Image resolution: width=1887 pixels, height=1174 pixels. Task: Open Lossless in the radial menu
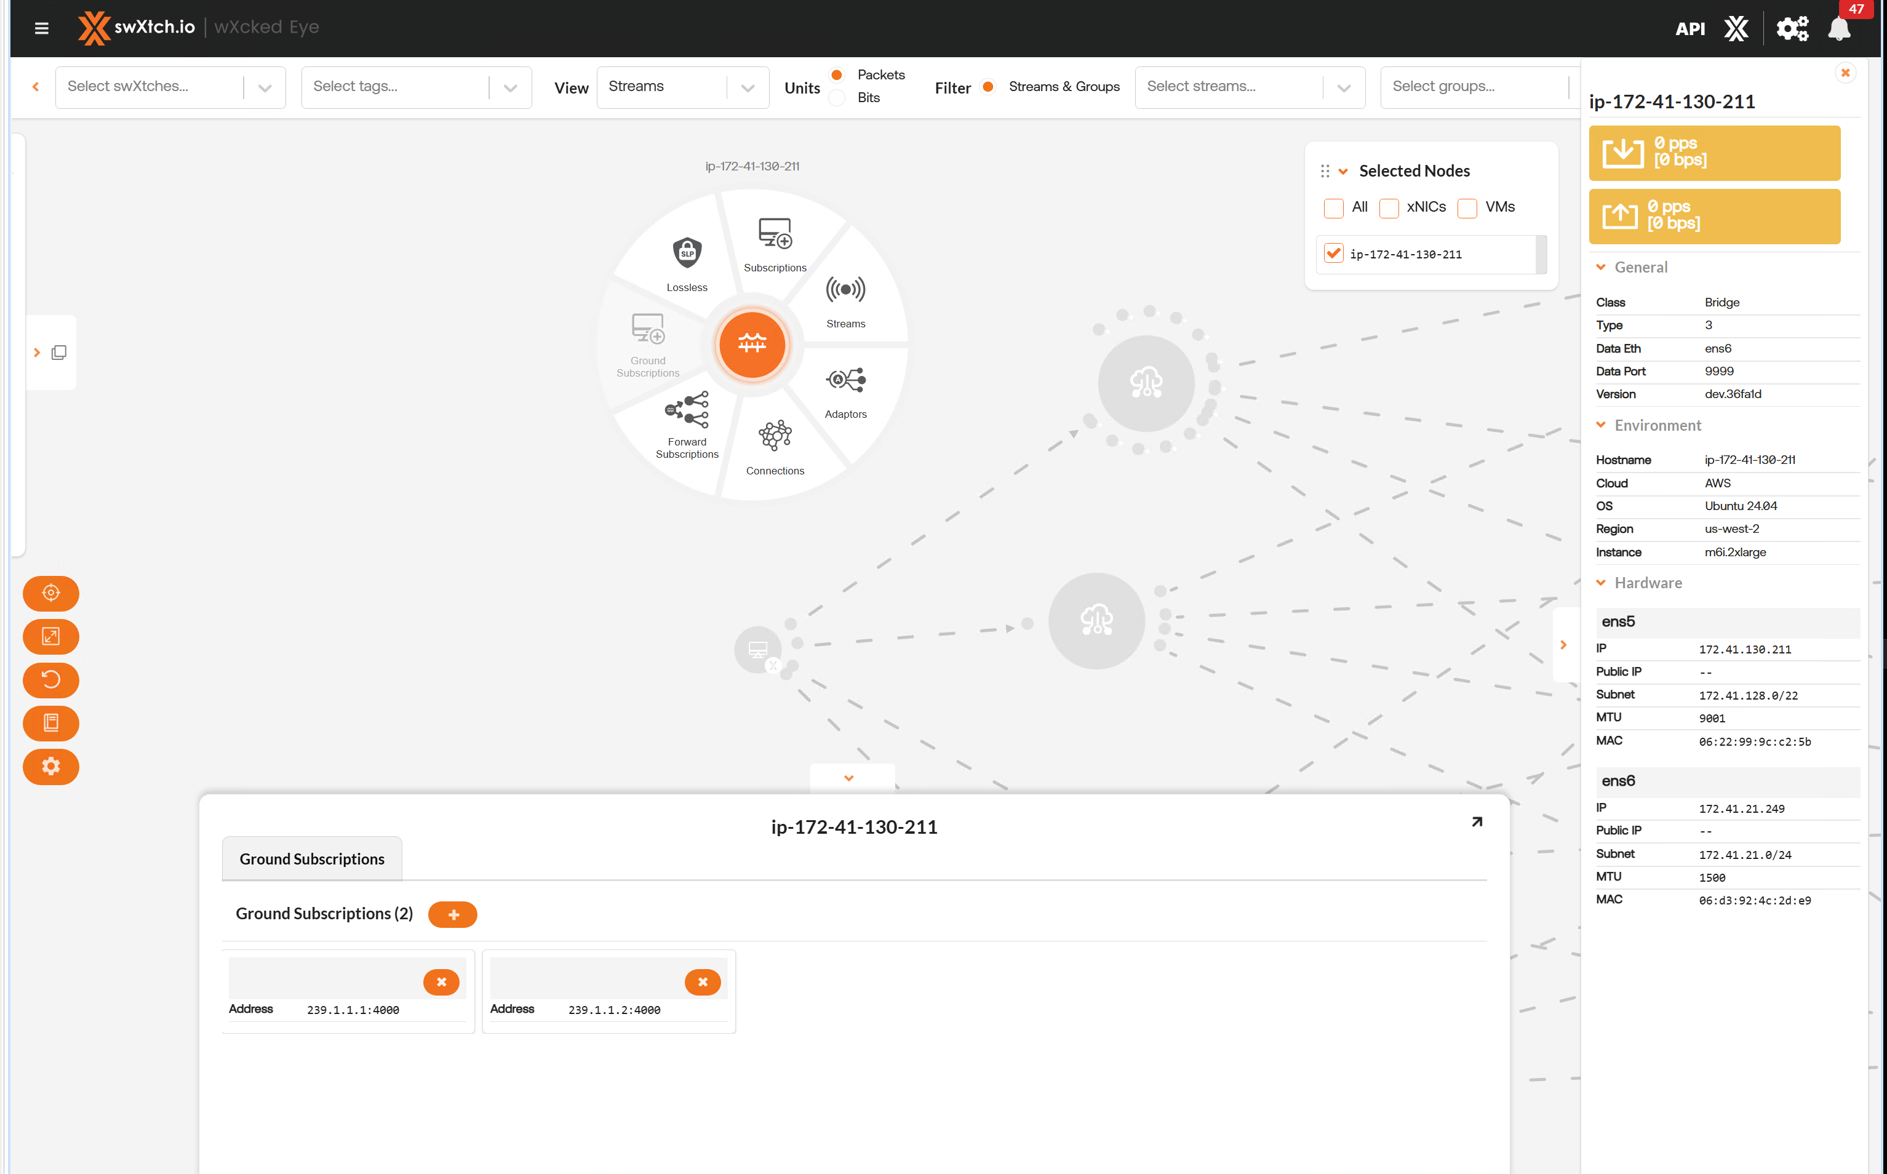point(686,263)
